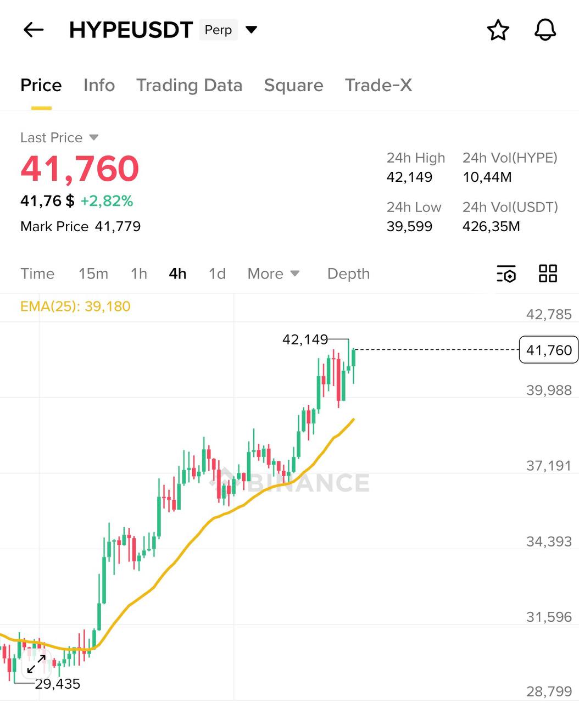The image size is (579, 703).
Task: Select the 15m chart interval
Action: click(93, 274)
